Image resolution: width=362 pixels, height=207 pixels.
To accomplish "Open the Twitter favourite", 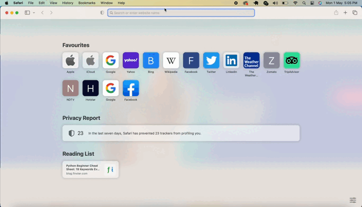I will [x=211, y=60].
